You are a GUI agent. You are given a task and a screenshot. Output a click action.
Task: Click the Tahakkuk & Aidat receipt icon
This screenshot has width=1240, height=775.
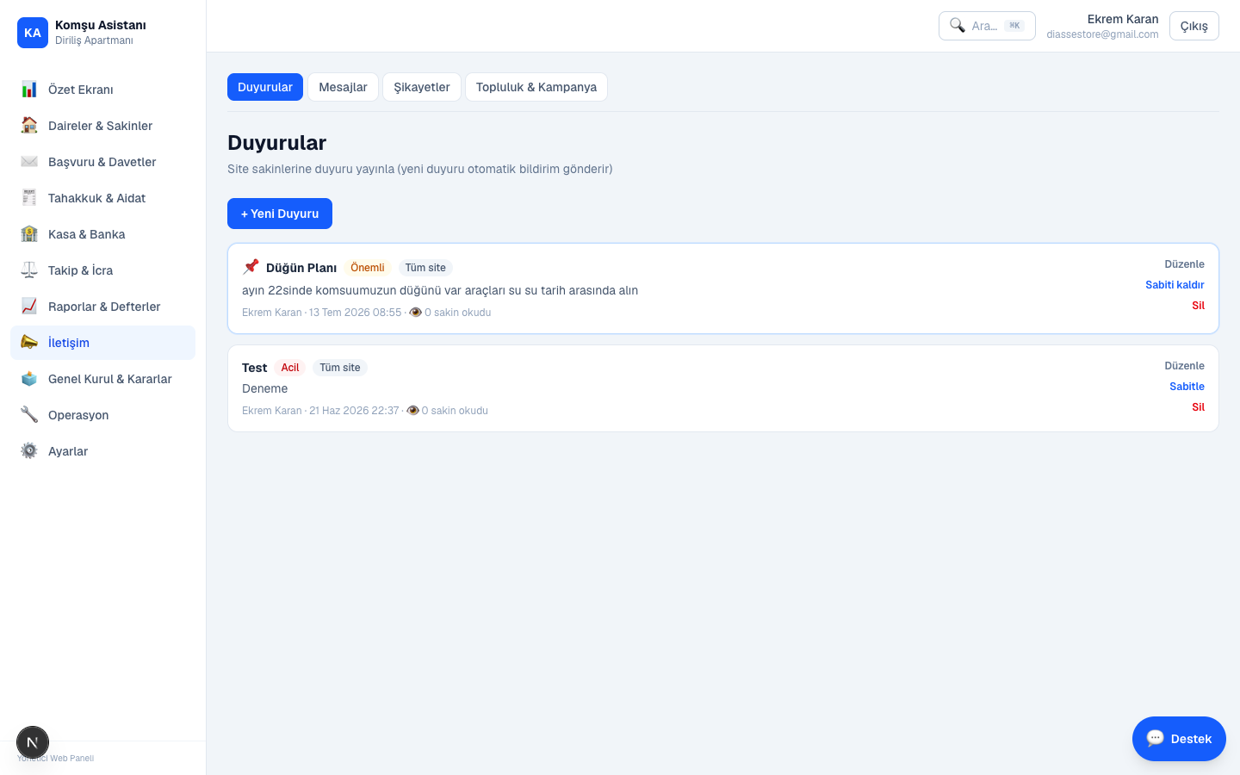pyautogui.click(x=29, y=198)
